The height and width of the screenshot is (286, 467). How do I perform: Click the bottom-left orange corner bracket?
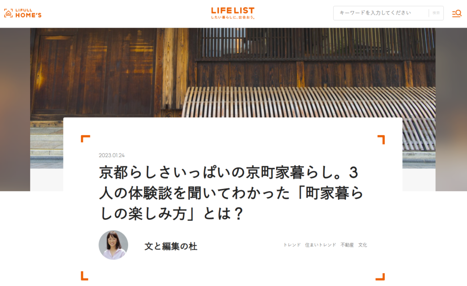tap(84, 276)
